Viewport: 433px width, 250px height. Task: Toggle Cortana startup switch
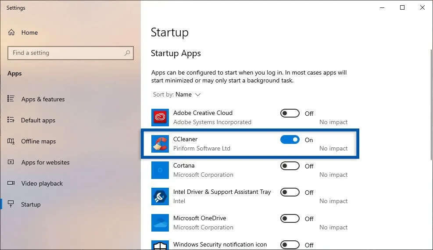coord(290,166)
